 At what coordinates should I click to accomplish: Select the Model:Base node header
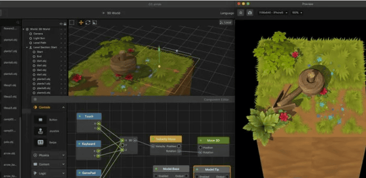pos(171,169)
